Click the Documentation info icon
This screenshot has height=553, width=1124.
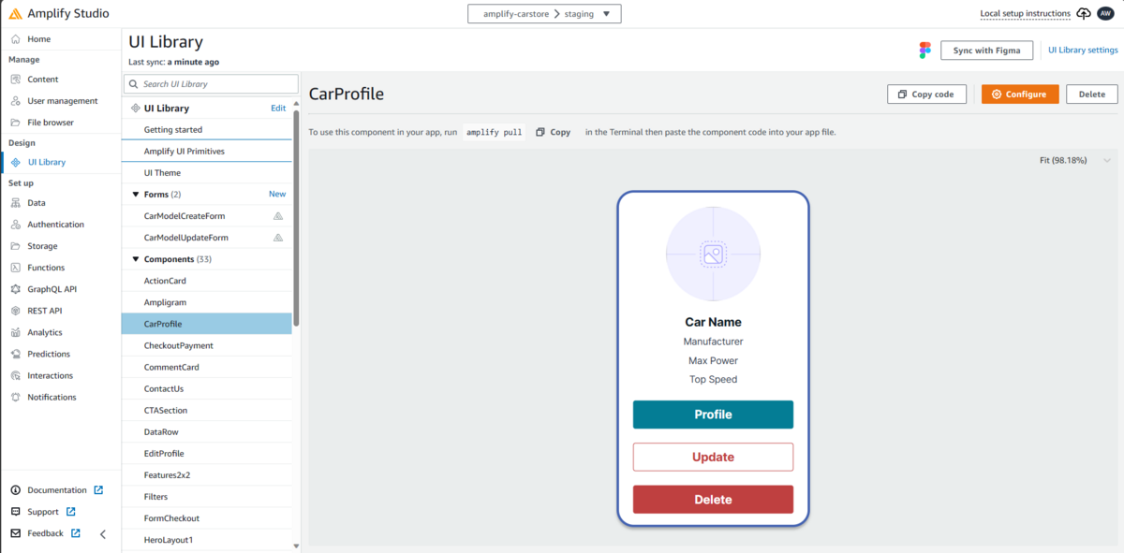[x=16, y=490]
